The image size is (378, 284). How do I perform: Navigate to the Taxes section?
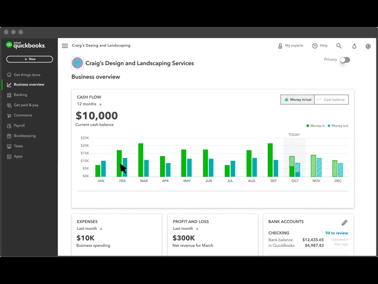tap(18, 146)
